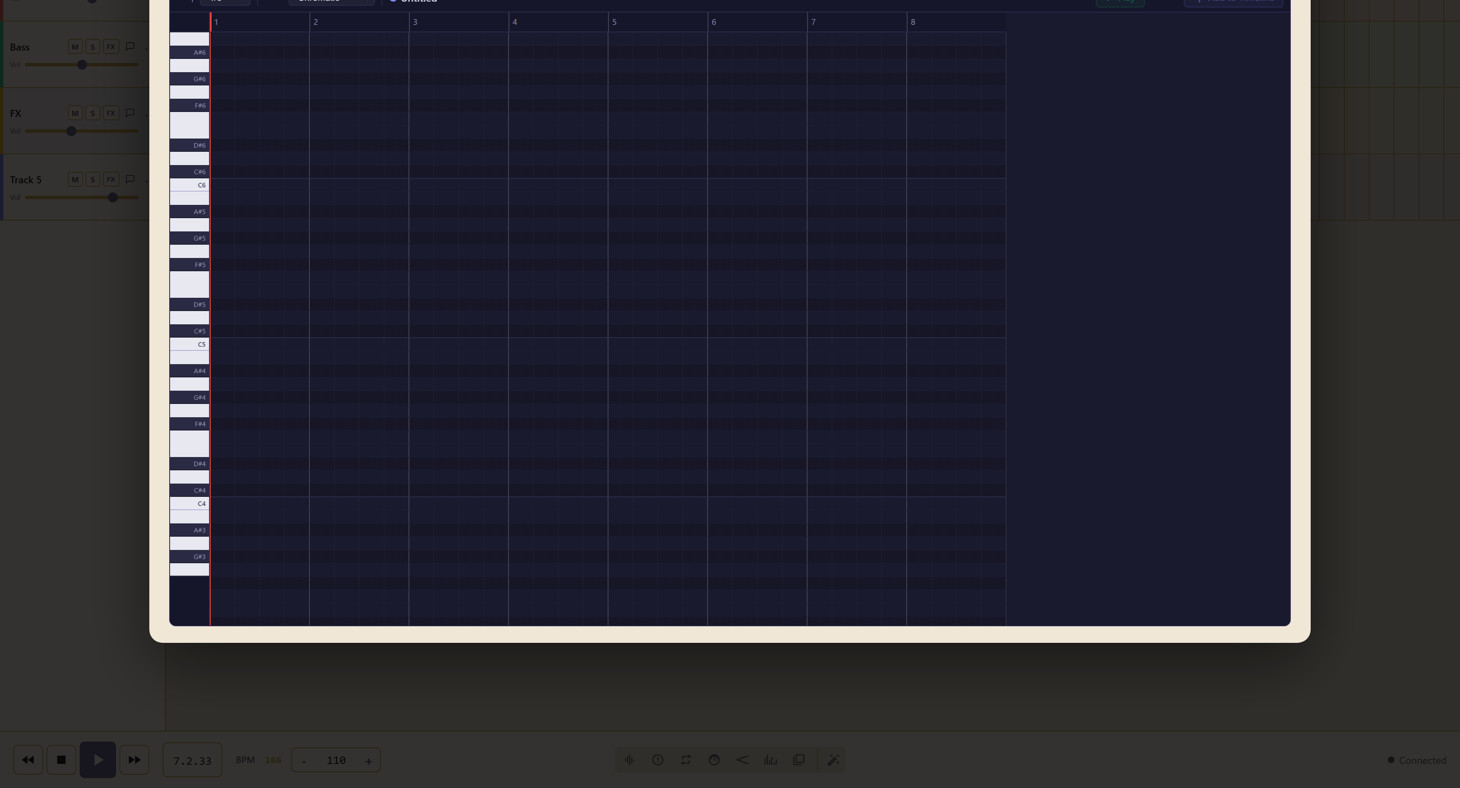Adjust the Bass track volume slider

(x=82, y=65)
